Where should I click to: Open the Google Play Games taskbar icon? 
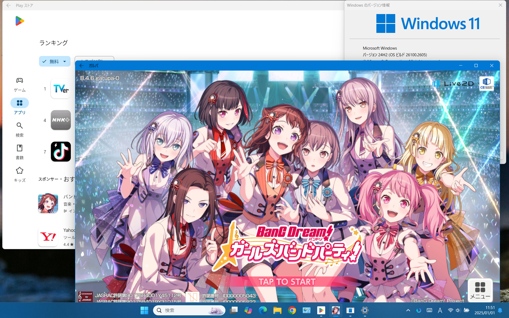(321, 310)
